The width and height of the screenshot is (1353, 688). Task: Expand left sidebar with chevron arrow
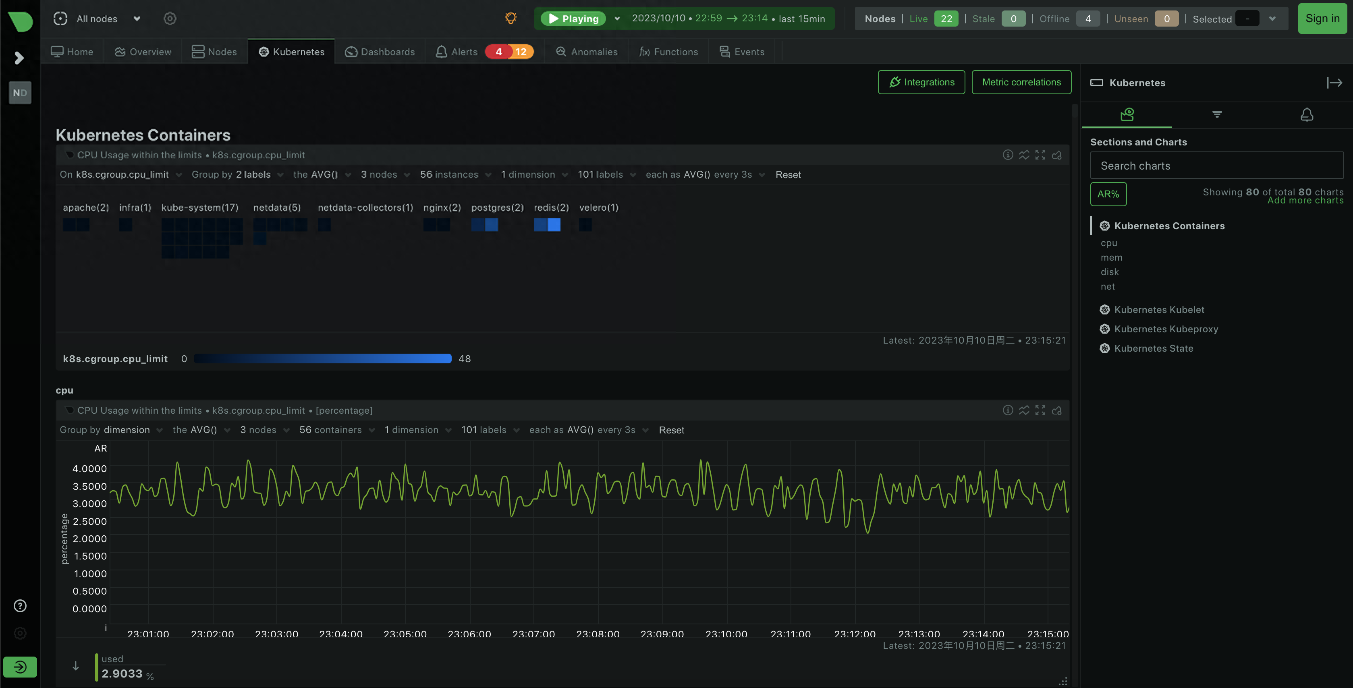[19, 58]
